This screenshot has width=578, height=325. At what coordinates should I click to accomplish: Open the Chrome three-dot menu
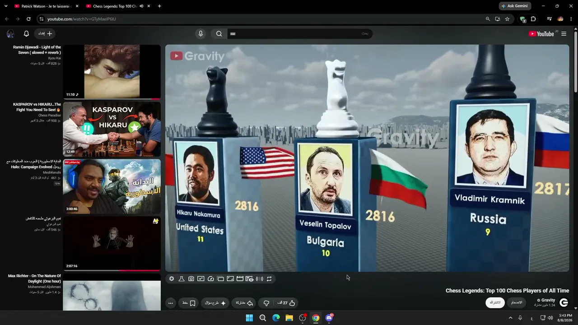click(571, 19)
